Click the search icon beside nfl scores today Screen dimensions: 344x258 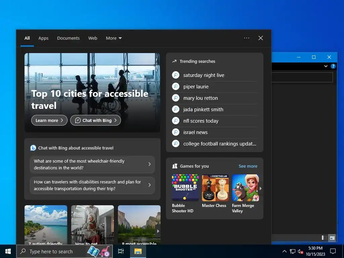click(176, 121)
